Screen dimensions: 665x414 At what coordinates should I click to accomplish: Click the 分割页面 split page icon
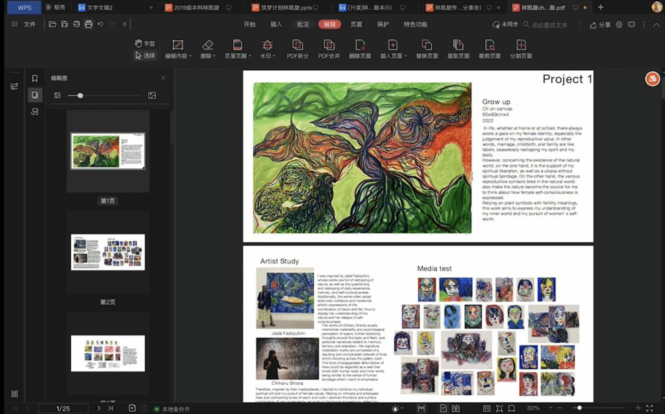[521, 45]
